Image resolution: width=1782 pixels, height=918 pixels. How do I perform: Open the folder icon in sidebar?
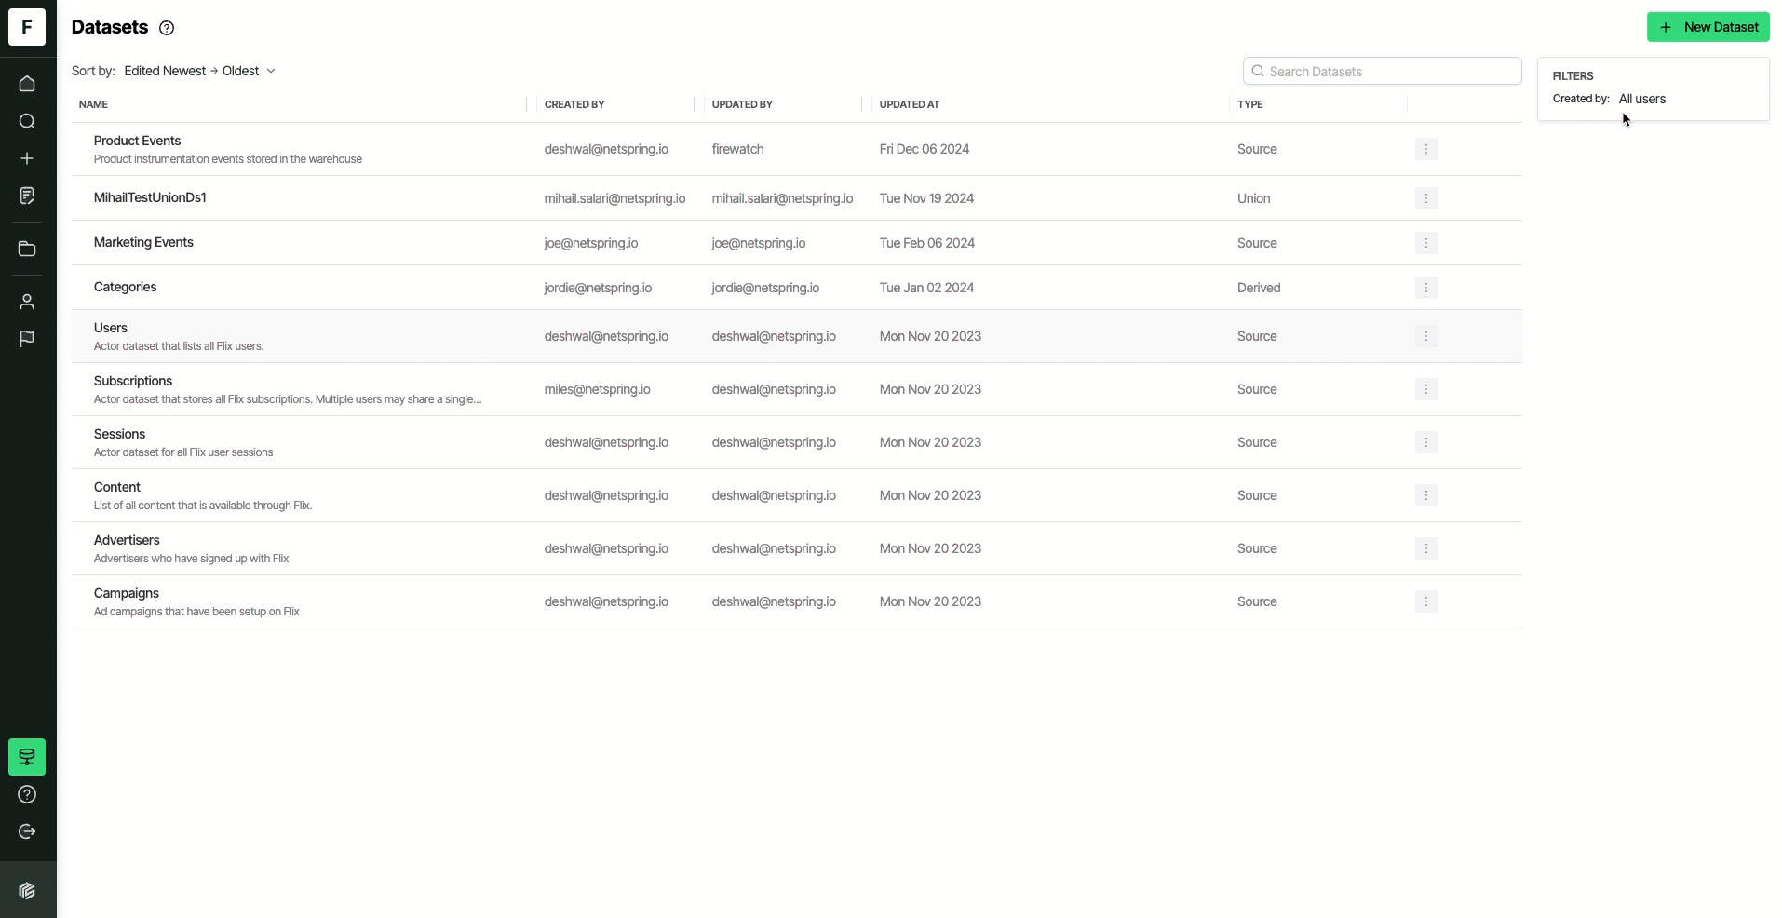click(27, 249)
